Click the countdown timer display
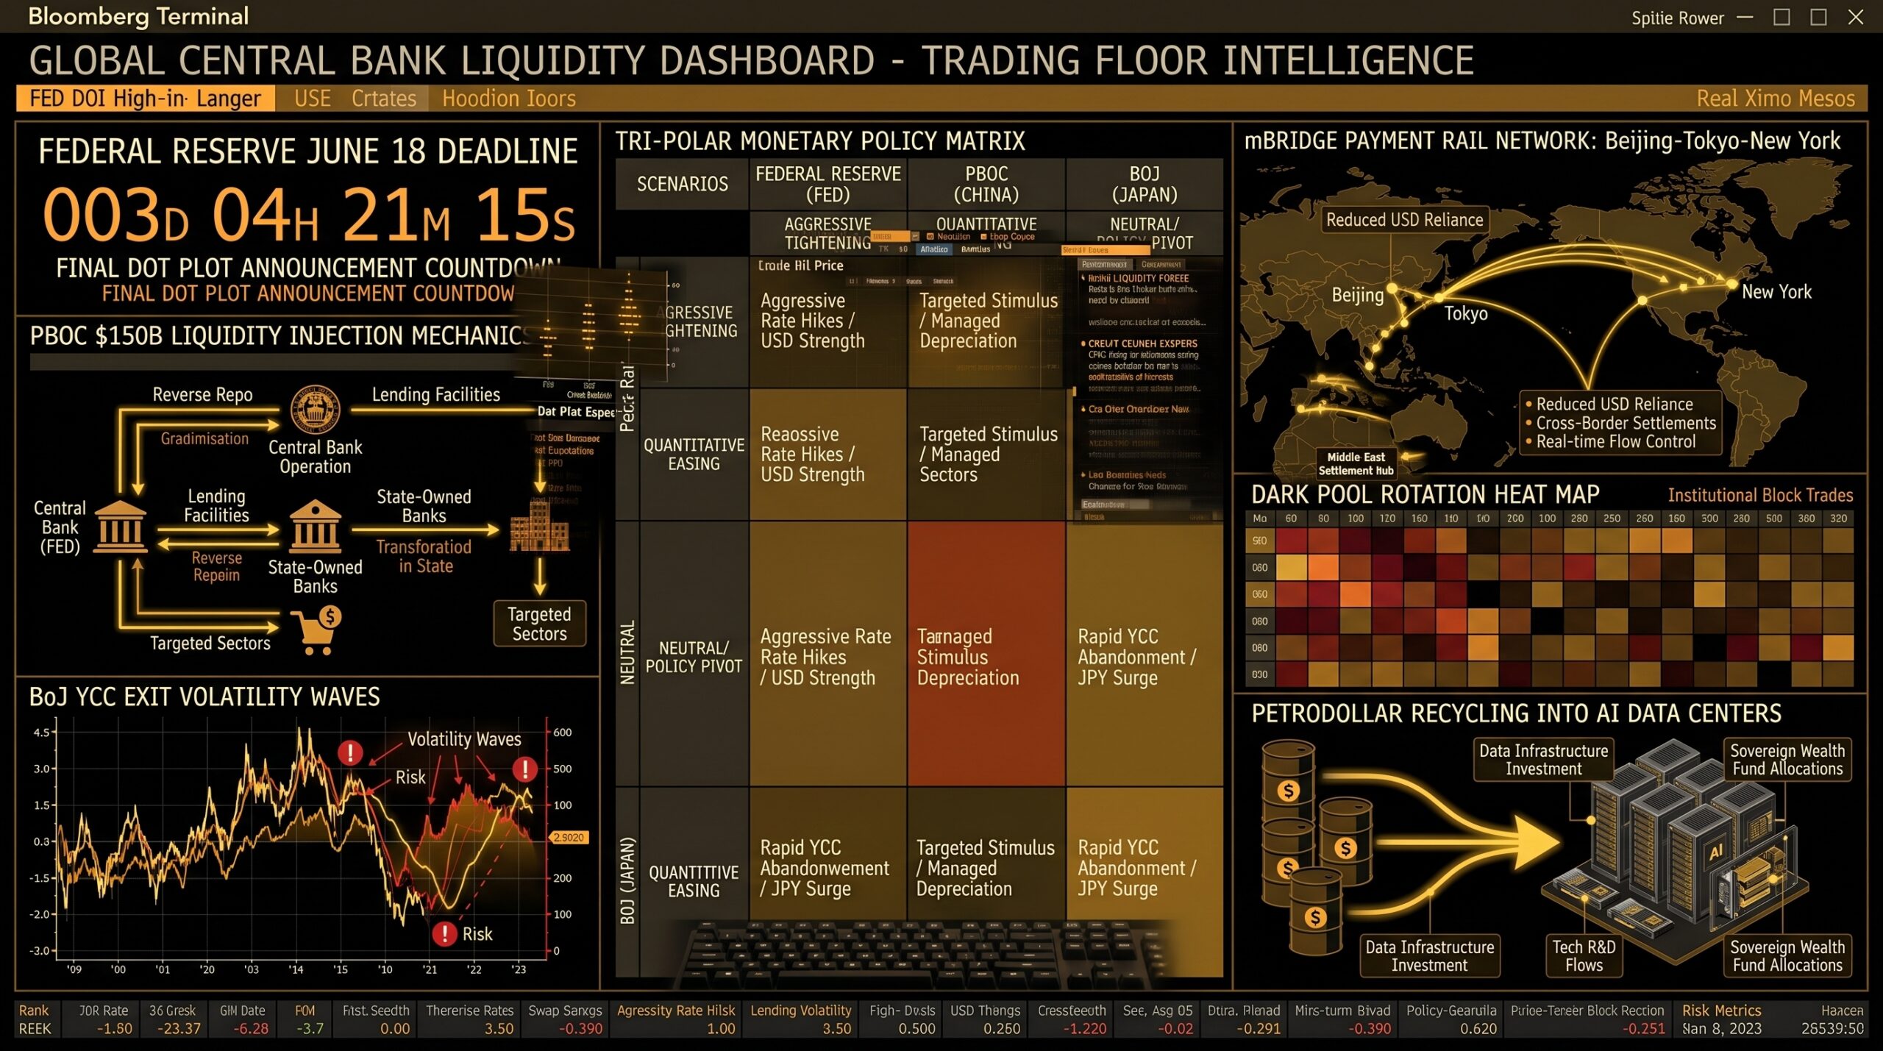The height and width of the screenshot is (1051, 1883). (x=309, y=214)
